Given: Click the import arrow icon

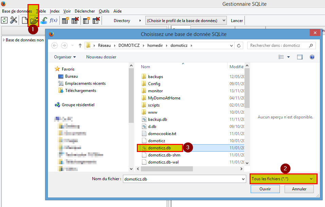Looking at the screenshot, I should point(44,20).
